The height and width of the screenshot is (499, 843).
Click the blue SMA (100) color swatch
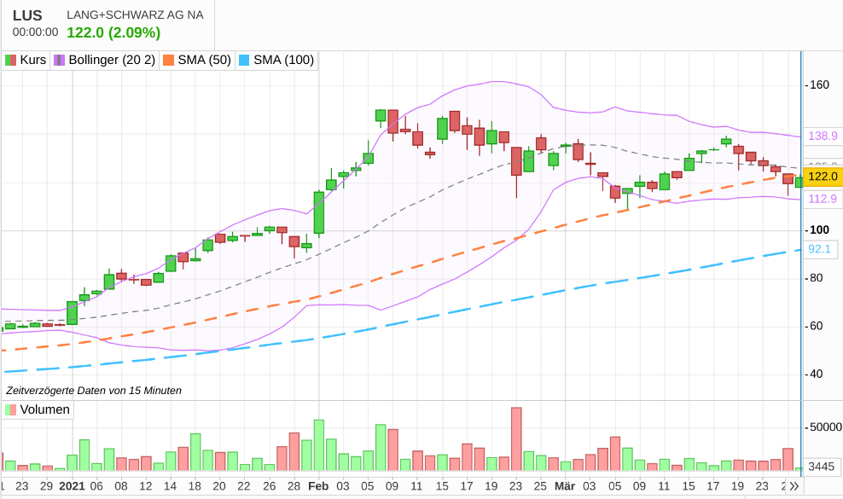[244, 61]
